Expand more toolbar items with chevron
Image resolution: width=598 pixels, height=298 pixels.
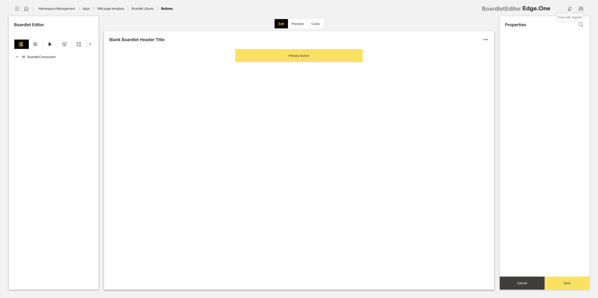coord(90,44)
